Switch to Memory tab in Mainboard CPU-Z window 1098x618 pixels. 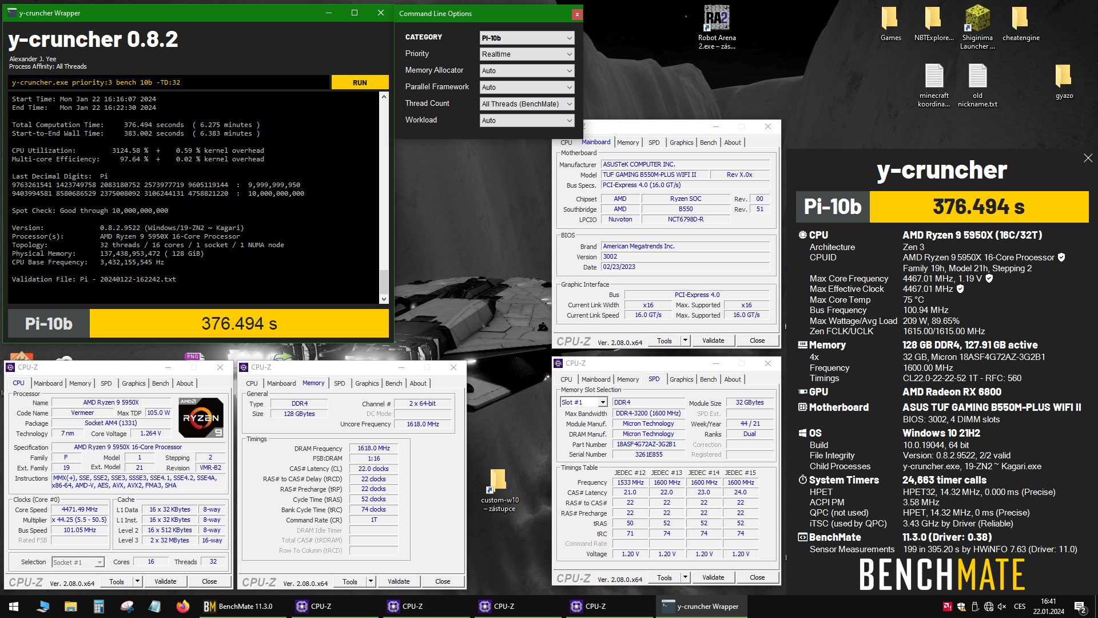[628, 142]
